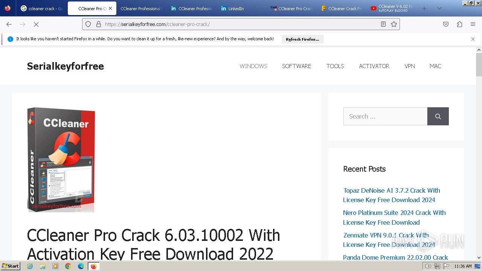Click the Refresh Firefox button
This screenshot has width=482, height=271.
tap(302, 39)
